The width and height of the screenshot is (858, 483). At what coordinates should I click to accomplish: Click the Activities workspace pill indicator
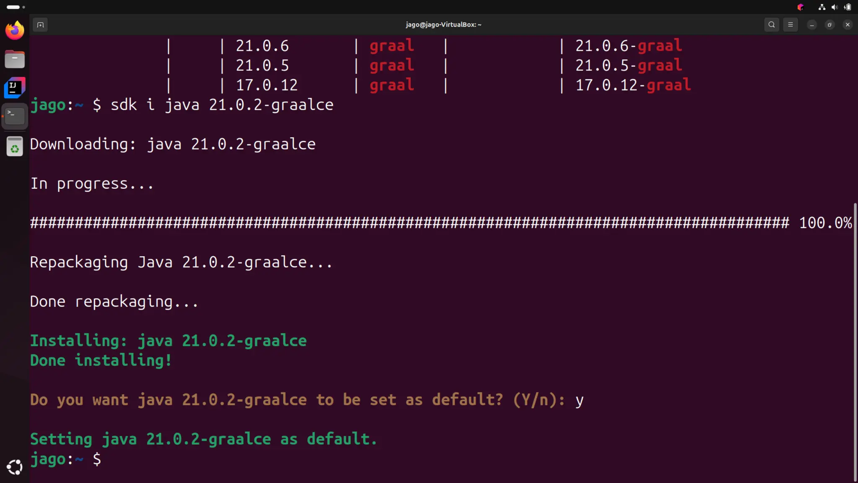coord(13,7)
